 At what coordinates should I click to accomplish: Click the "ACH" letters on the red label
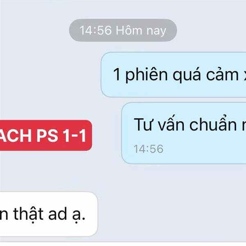point(16,136)
